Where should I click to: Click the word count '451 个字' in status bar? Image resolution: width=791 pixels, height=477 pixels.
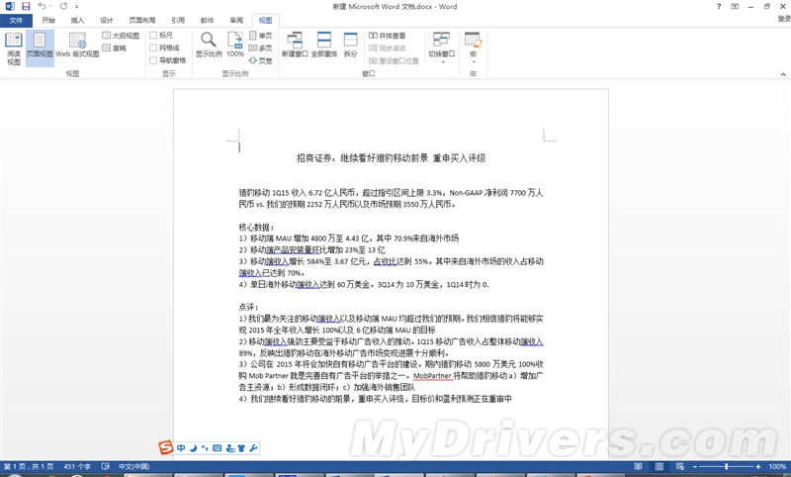77,466
